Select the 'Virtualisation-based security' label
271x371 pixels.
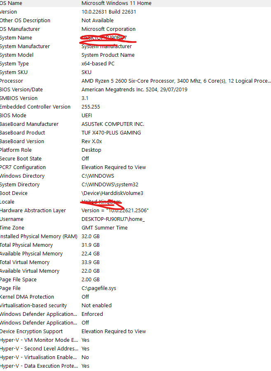(x=33, y=306)
